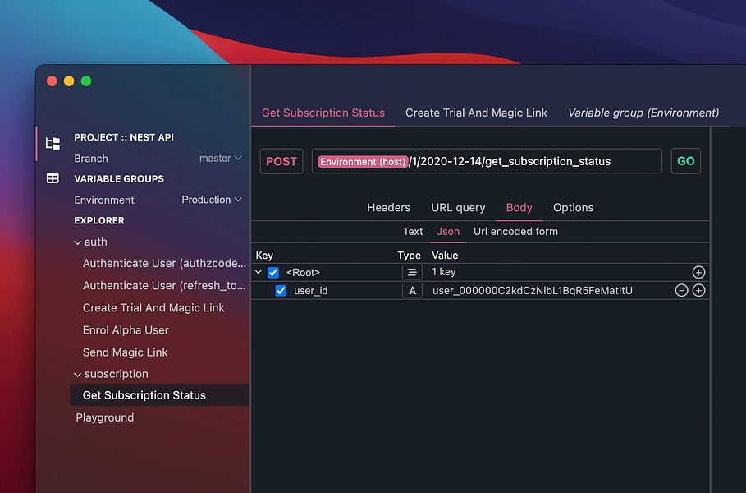Click the Environment label in sidebar
The width and height of the screenshot is (746, 493).
click(103, 200)
